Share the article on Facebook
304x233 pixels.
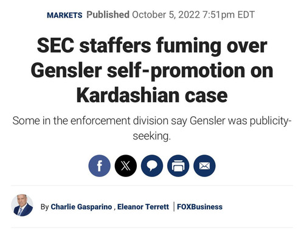click(99, 165)
